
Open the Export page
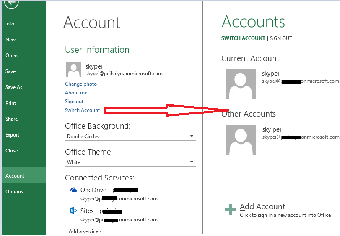(x=24, y=135)
